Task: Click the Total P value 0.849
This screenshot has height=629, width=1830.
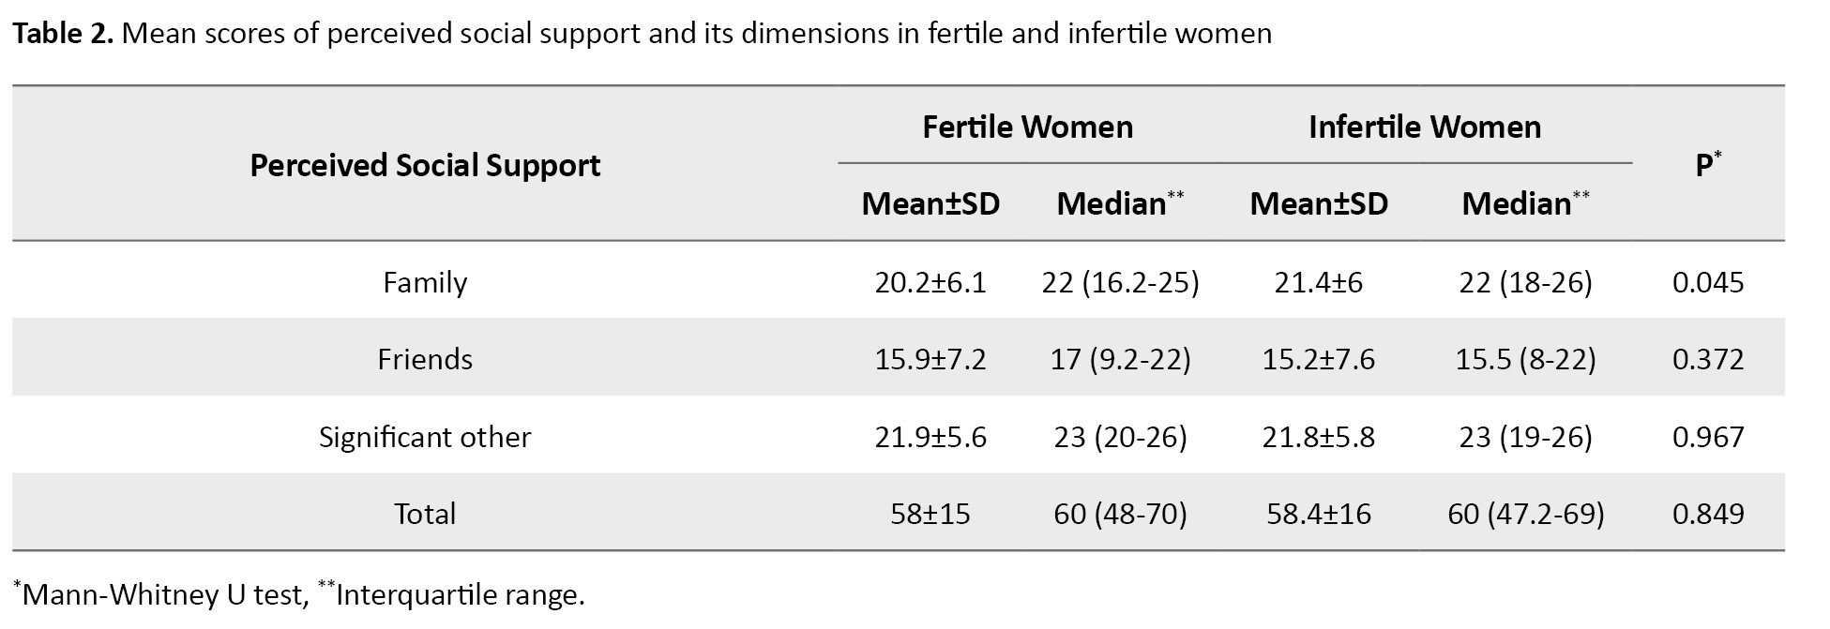Action: 1708,514
